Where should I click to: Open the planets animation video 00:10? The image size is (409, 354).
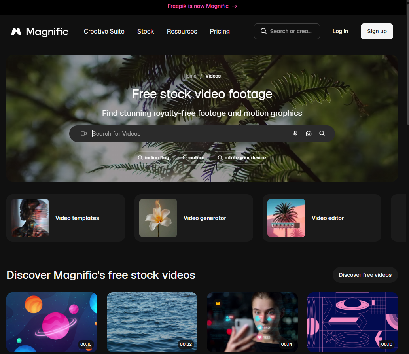click(x=52, y=322)
